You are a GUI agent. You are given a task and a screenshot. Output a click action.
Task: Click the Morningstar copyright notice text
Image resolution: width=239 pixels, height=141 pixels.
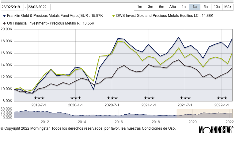88,128
